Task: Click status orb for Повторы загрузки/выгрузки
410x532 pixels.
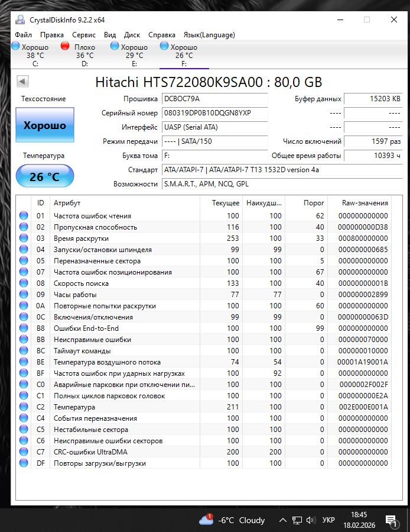Action: click(24, 463)
